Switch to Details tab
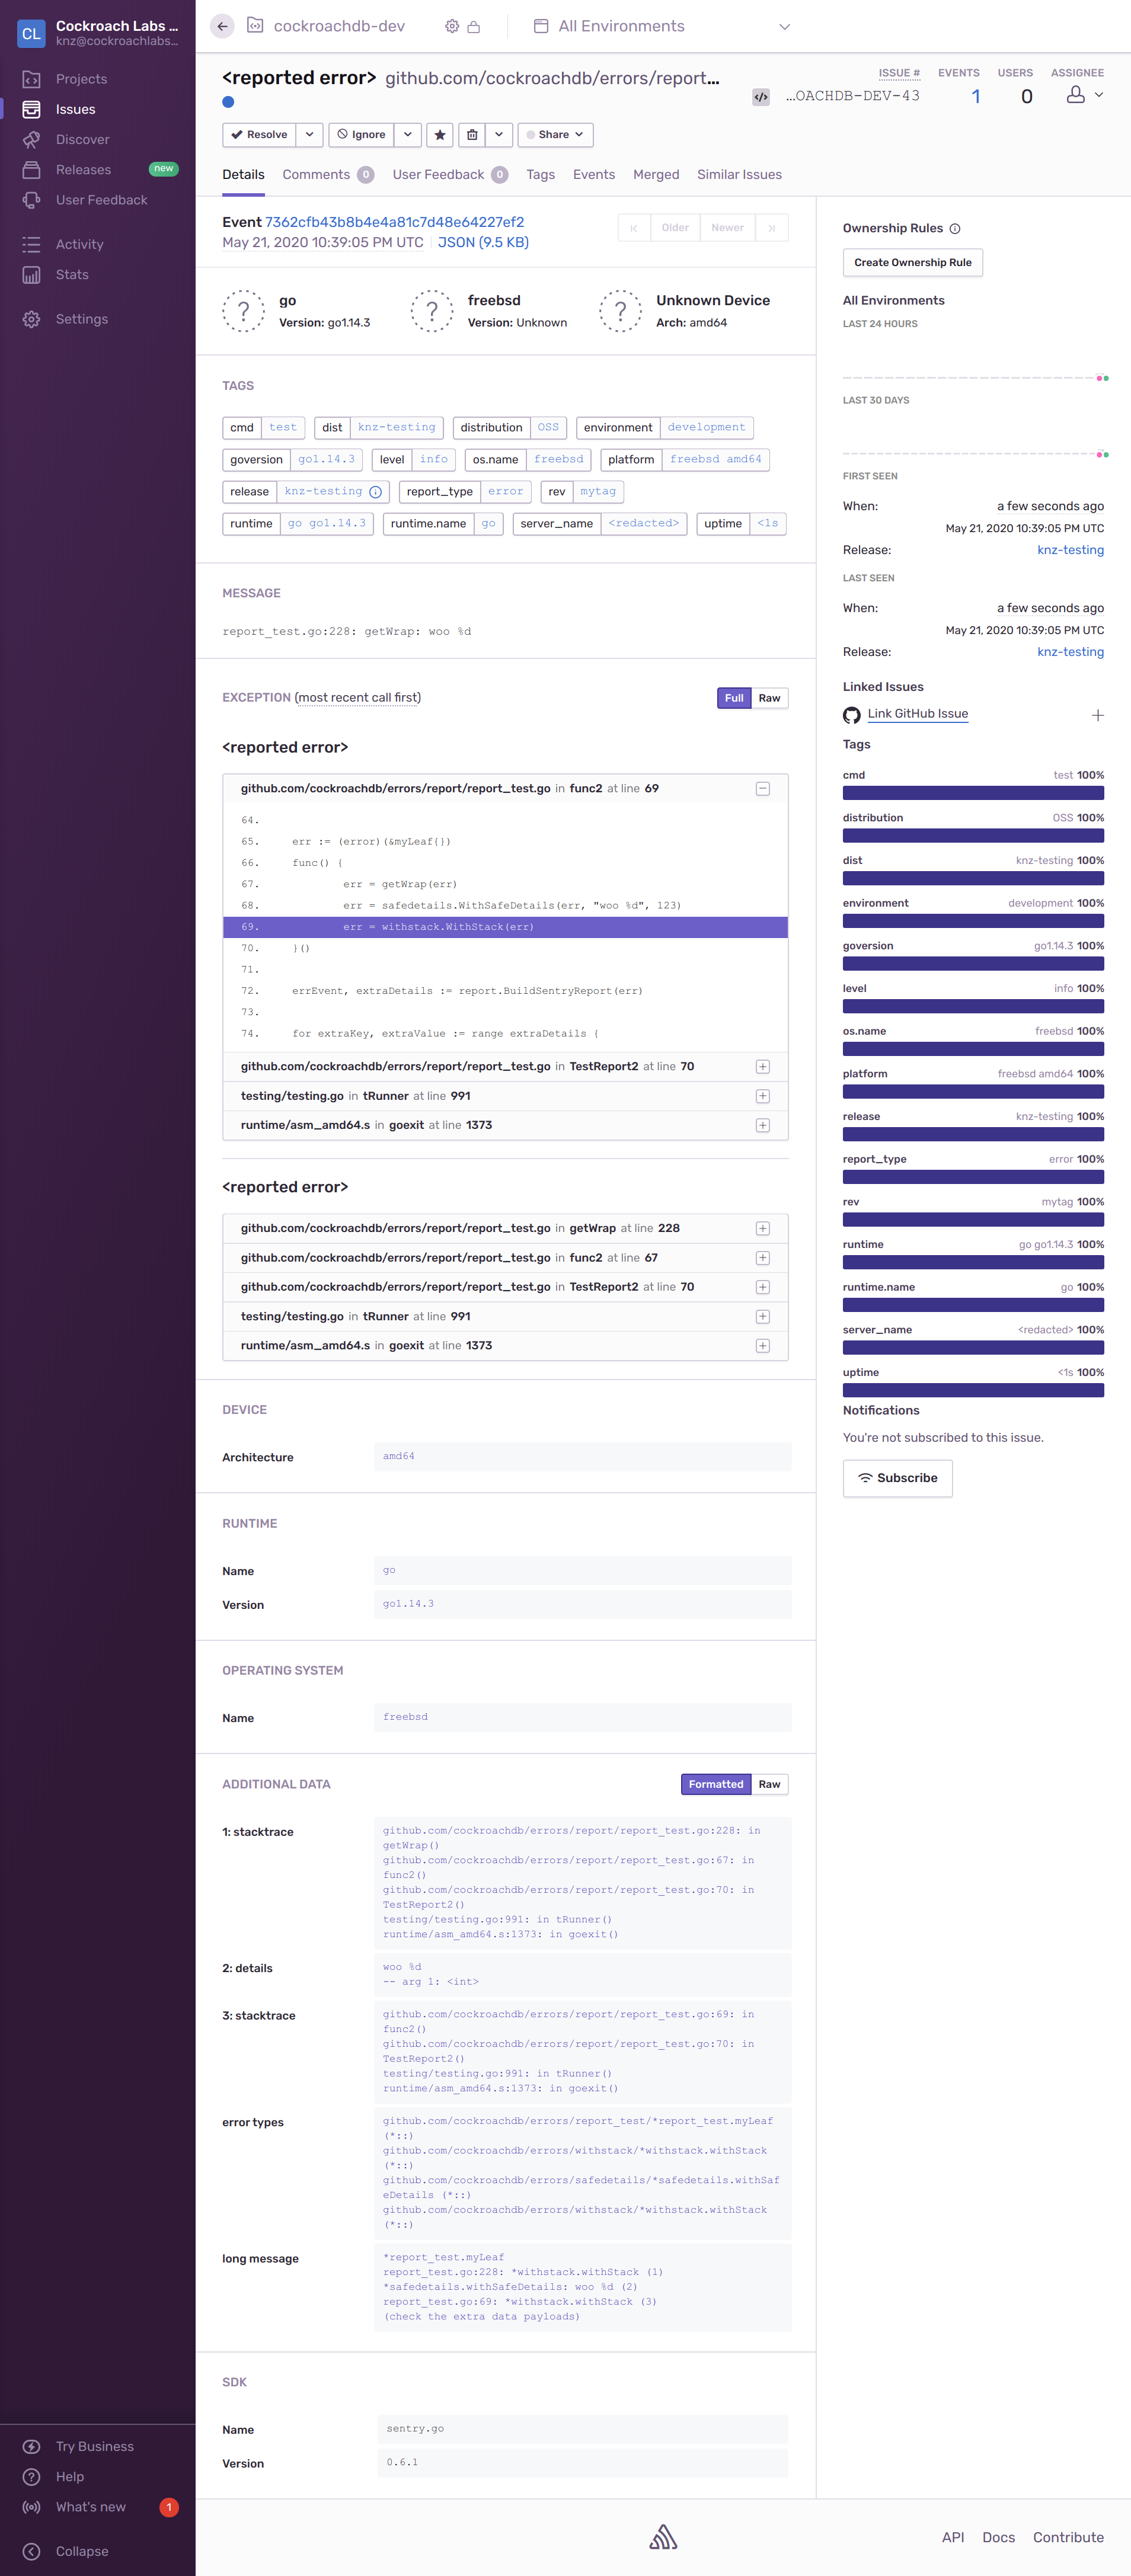Screen dimensions: 1131x2576 [x=243, y=175]
